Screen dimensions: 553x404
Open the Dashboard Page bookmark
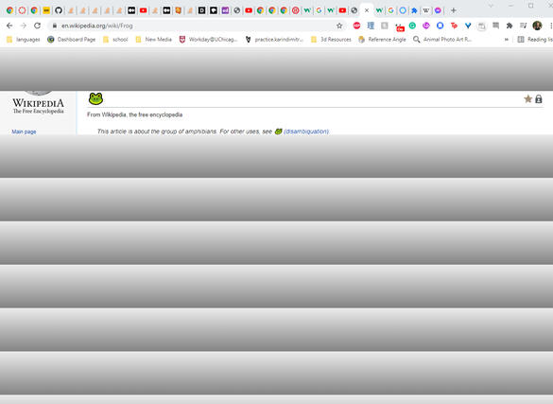[72, 39]
